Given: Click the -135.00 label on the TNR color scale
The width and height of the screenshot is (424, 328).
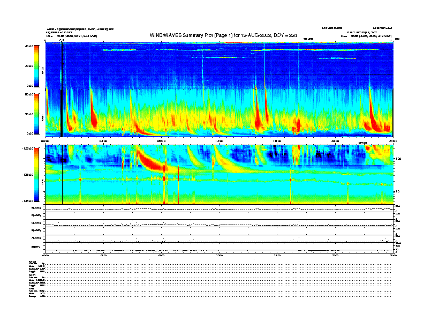Looking at the screenshot, I should [28, 175].
